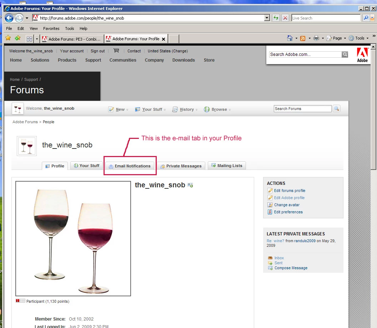Open the Sent messages link

pyautogui.click(x=278, y=263)
